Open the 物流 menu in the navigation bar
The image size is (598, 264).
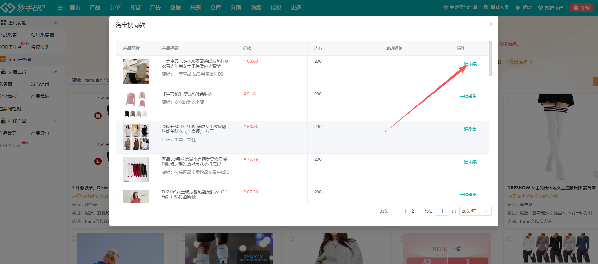(x=256, y=8)
